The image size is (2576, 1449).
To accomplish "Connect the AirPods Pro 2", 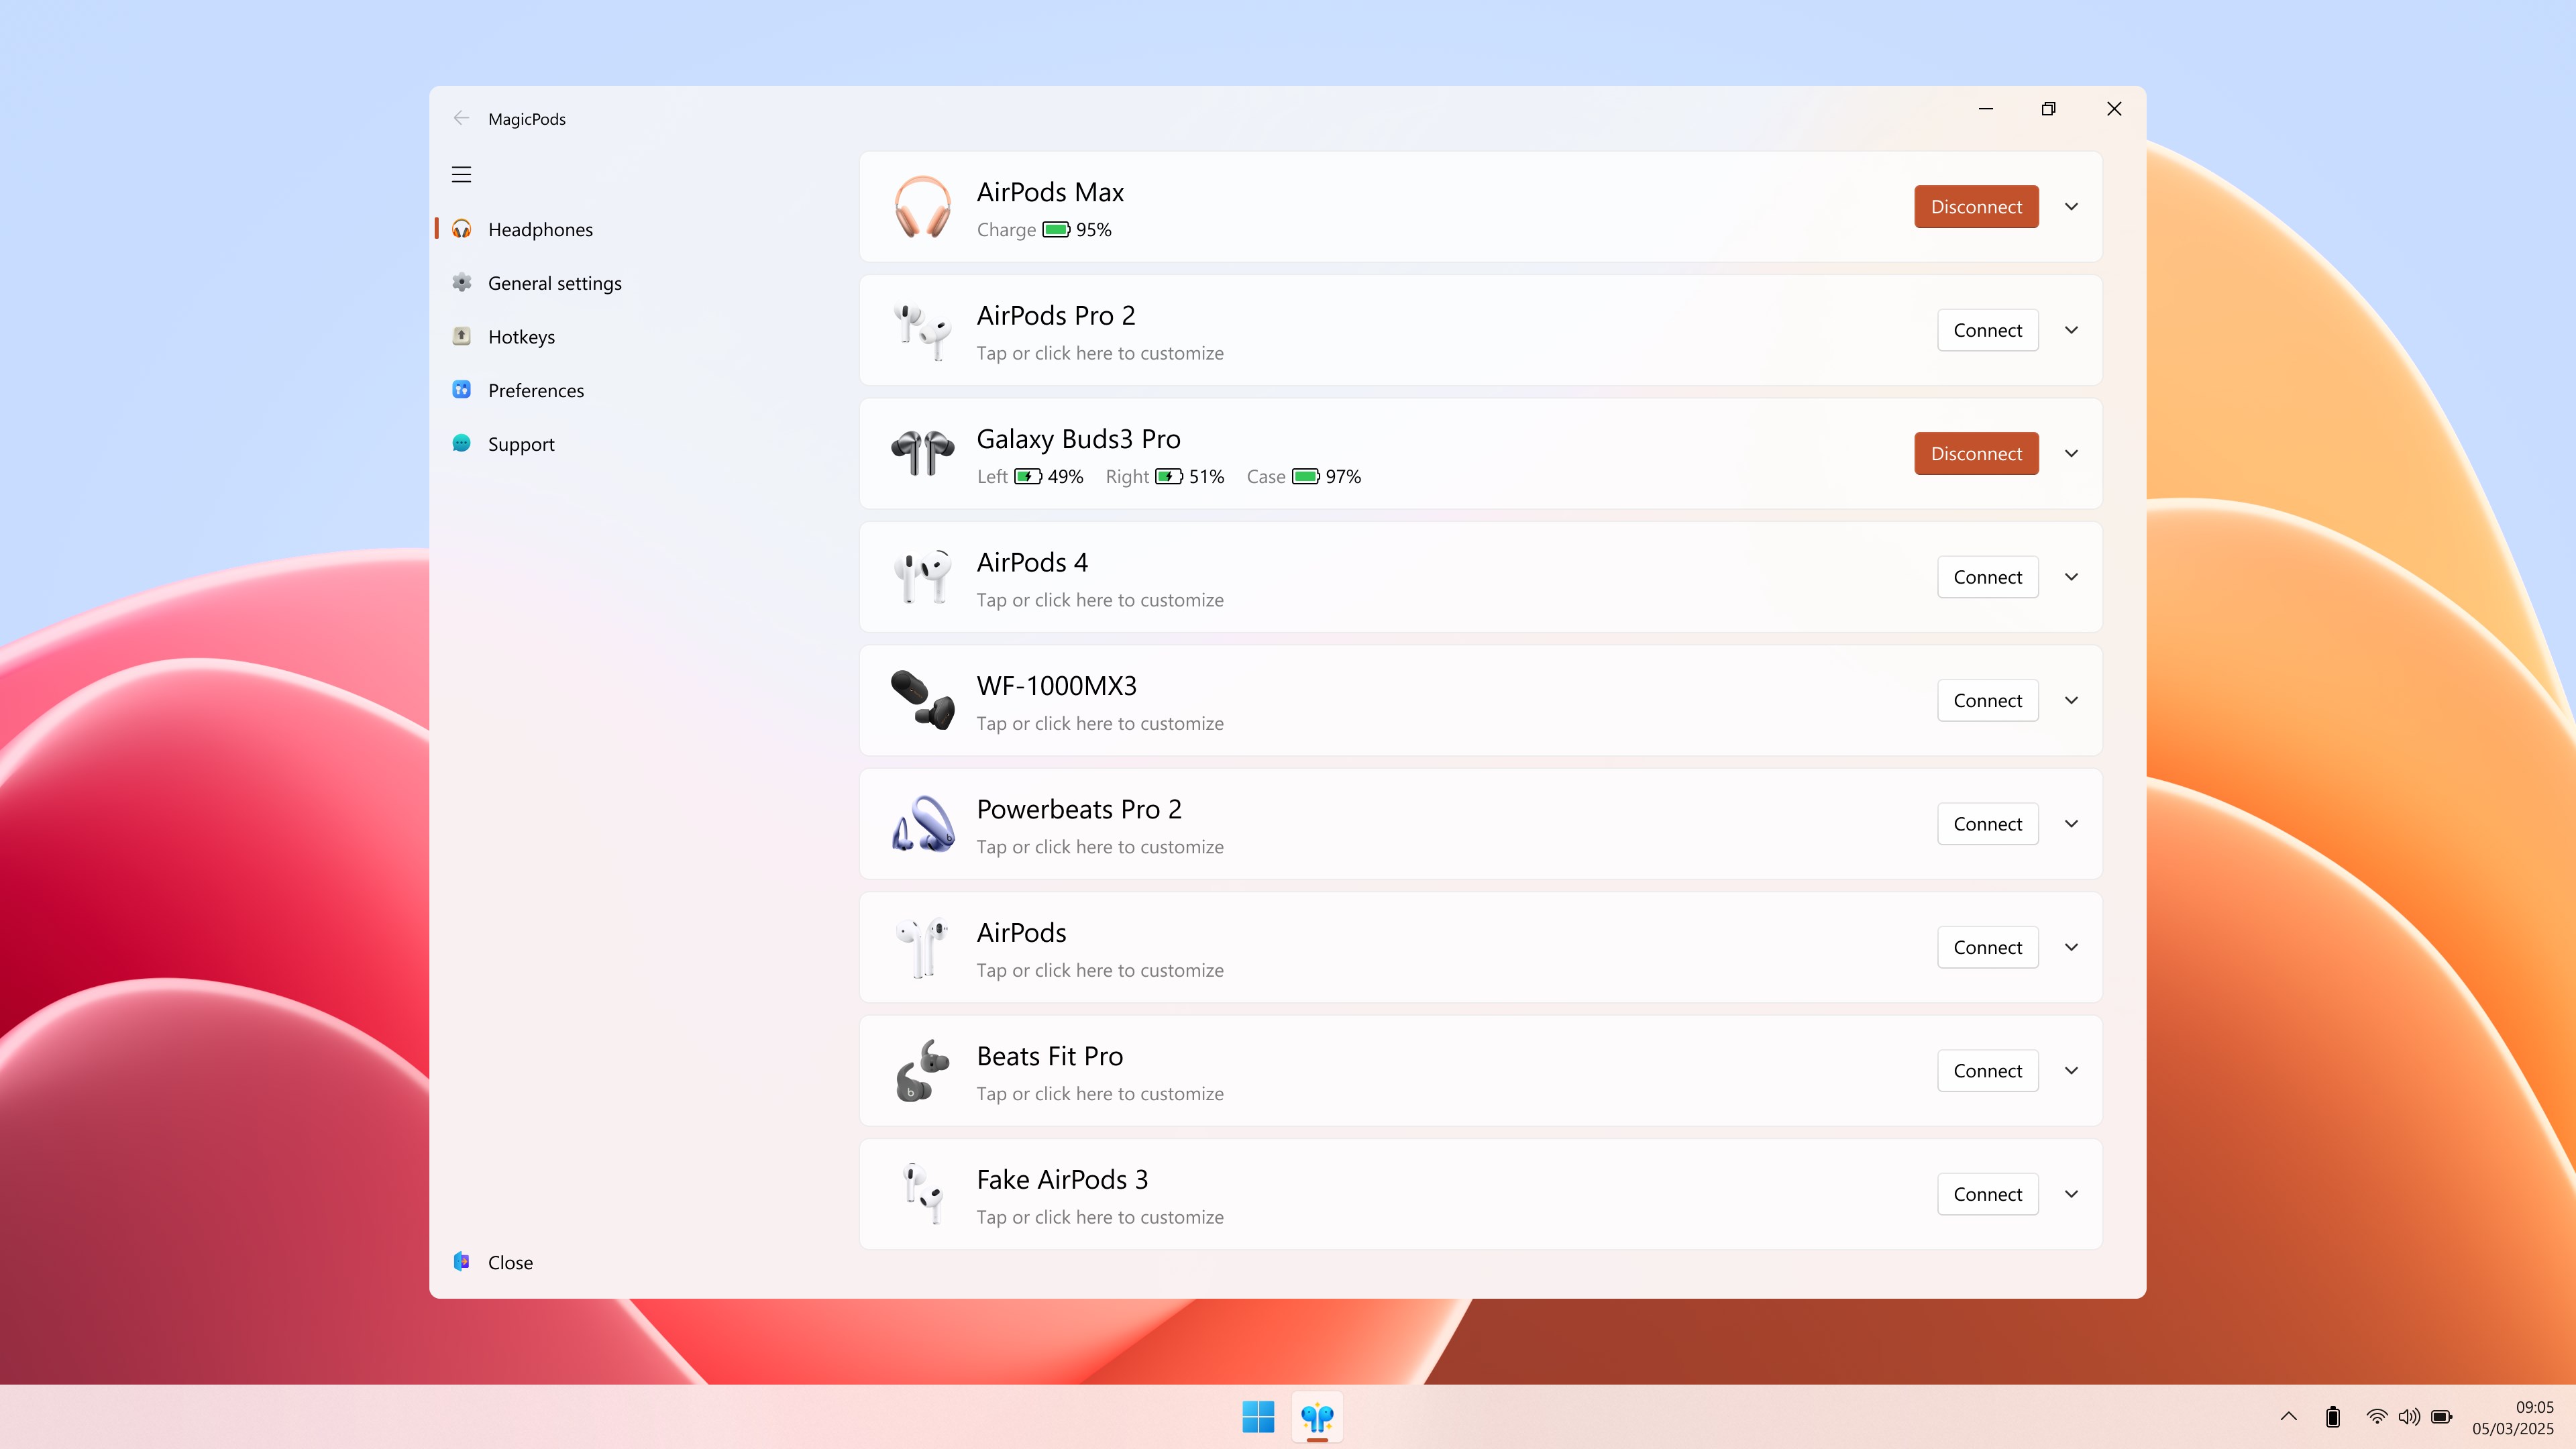I will click(1987, 330).
